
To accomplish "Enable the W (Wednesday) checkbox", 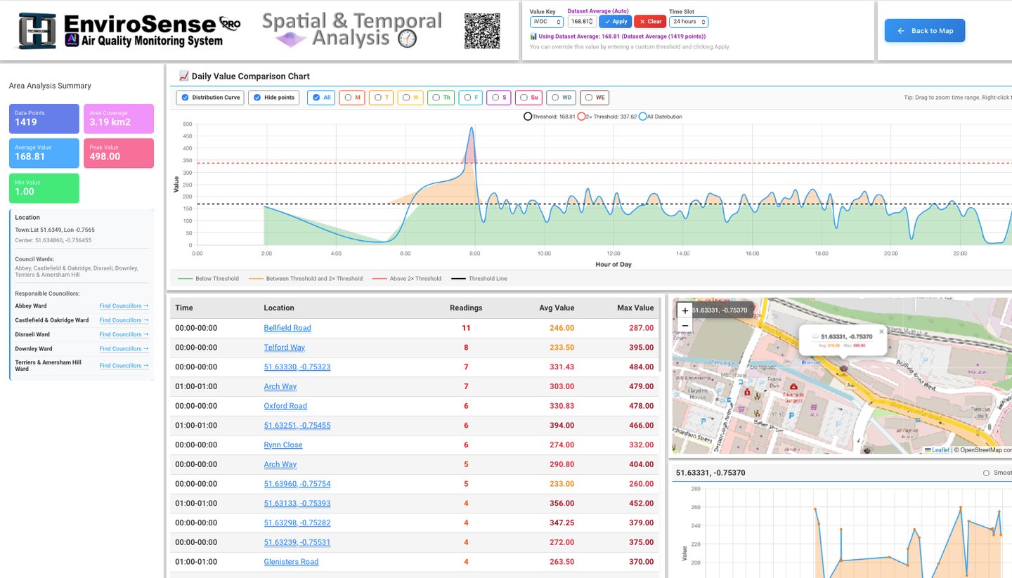I will click(x=406, y=98).
